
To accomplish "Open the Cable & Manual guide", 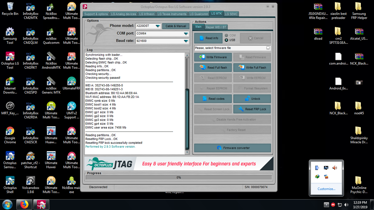I will 176,26.
